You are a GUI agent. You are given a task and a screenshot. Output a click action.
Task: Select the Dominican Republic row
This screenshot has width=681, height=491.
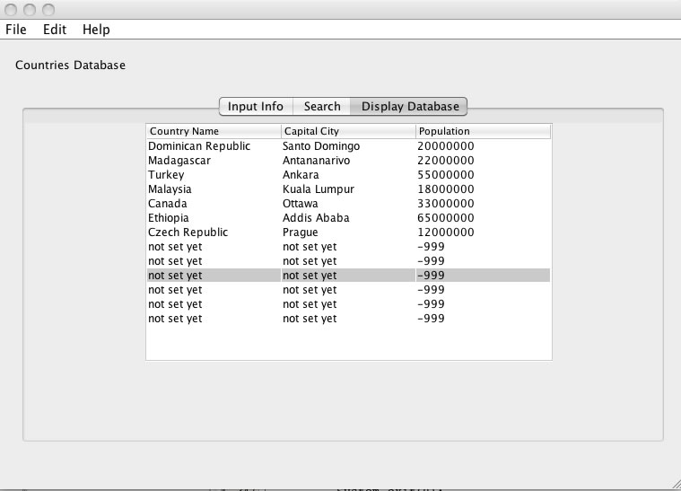coord(199,145)
